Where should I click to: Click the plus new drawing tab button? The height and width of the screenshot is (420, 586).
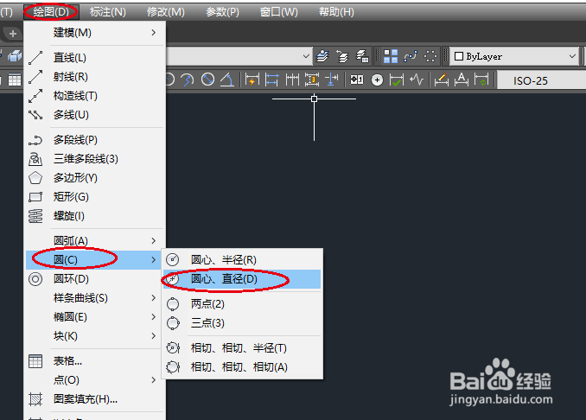tap(13, 34)
